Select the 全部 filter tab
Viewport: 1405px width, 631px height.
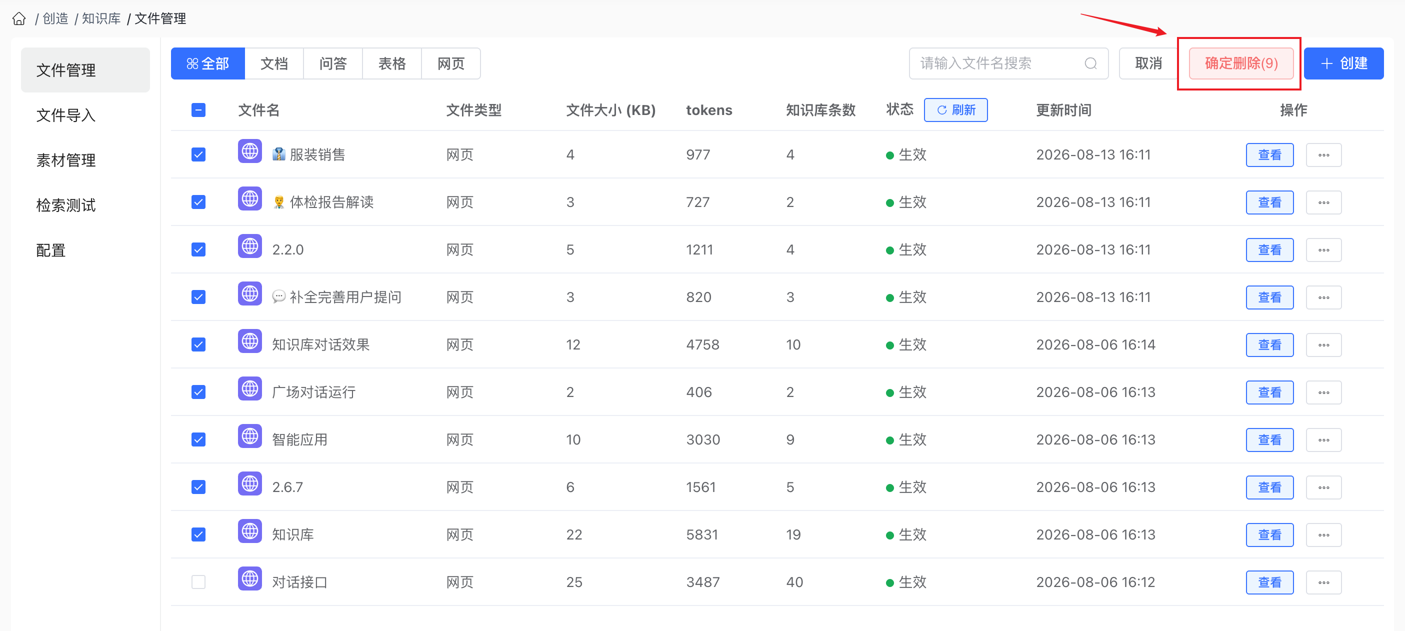click(208, 64)
